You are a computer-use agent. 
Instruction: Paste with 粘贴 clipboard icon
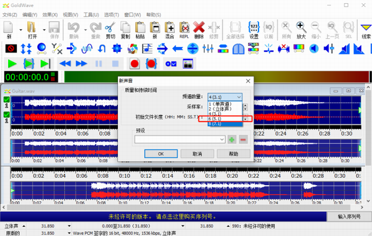pyautogui.click(x=140, y=30)
